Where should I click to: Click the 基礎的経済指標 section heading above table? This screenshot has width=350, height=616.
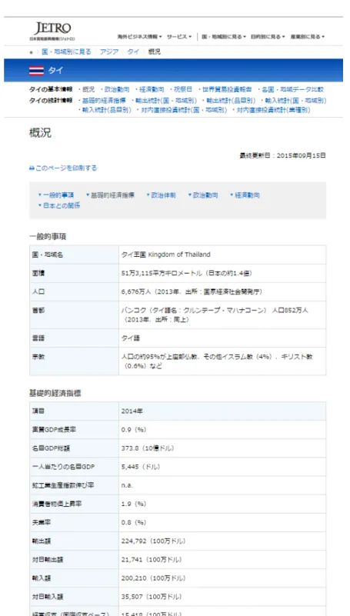coord(55,393)
